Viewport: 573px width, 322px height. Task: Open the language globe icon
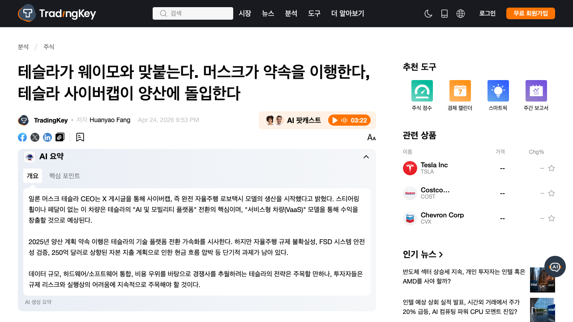point(461,13)
